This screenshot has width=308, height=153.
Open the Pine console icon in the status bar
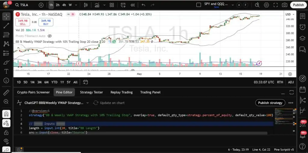pyautogui.click(x=20, y=150)
